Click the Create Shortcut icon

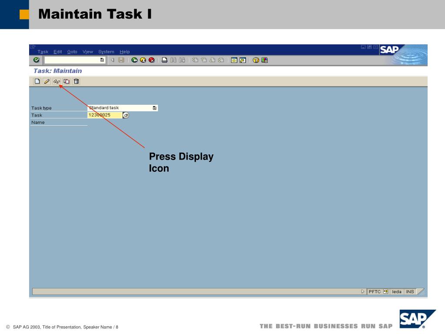click(242, 60)
